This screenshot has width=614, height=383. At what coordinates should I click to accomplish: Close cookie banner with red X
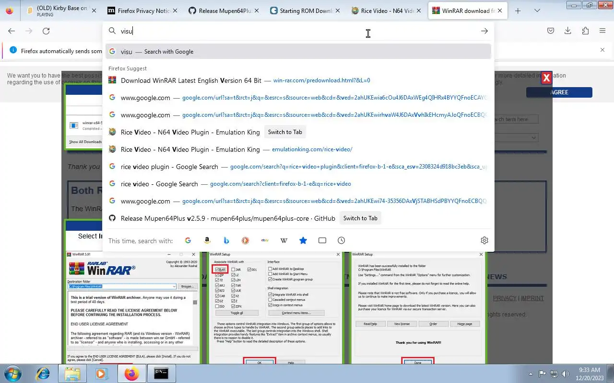coord(546,78)
